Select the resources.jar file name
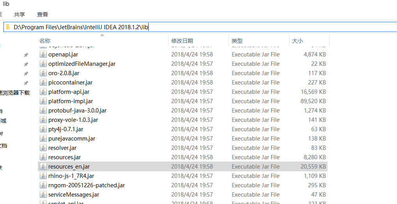This screenshot has height=204, width=397. point(64,157)
